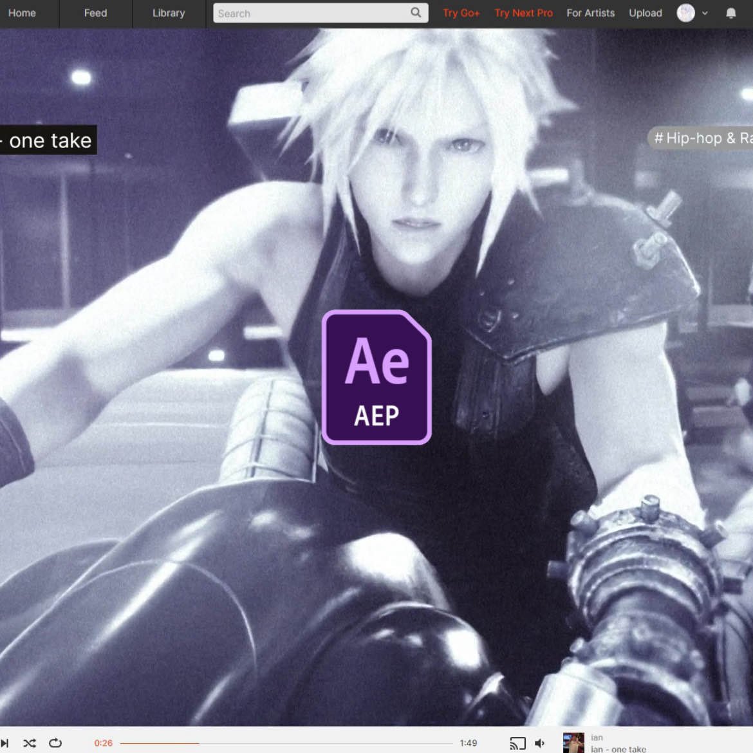The height and width of the screenshot is (753, 753).
Task: Open the Upload page
Action: click(x=646, y=13)
